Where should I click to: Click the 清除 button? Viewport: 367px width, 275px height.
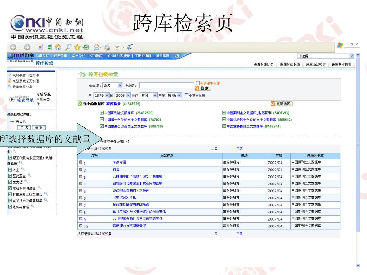tap(39, 128)
